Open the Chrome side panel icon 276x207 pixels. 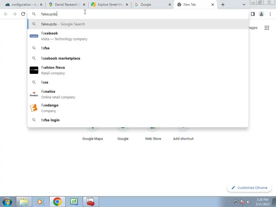pos(253,14)
